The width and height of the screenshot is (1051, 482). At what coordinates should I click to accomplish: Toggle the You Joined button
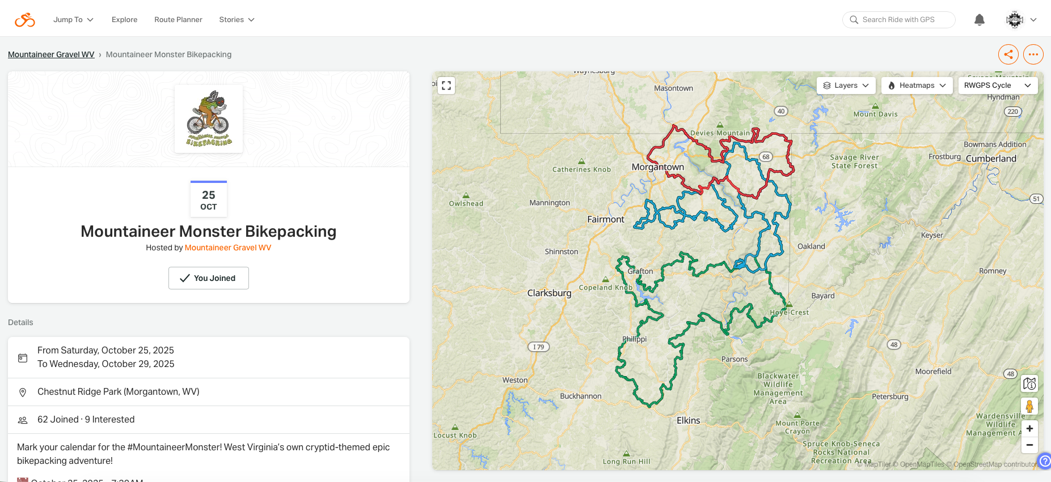pos(208,278)
